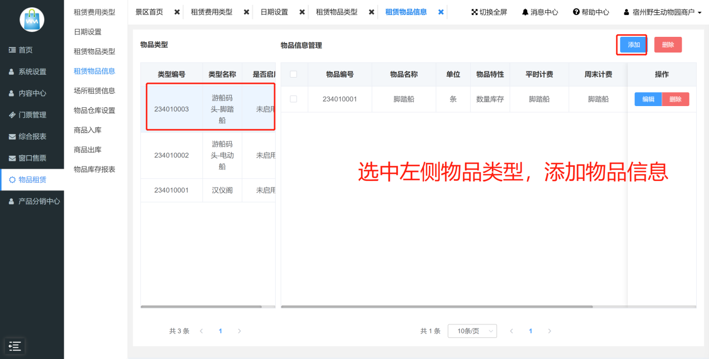Image resolution: width=709 pixels, height=359 pixels.
Task: Open 物品仓库设置 in the submenu
Action: pyautogui.click(x=95, y=111)
